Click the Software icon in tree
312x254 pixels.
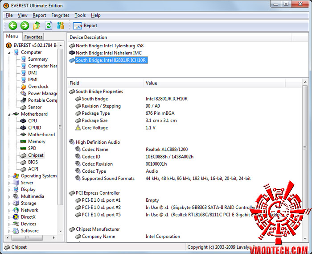pyautogui.click(x=16, y=231)
